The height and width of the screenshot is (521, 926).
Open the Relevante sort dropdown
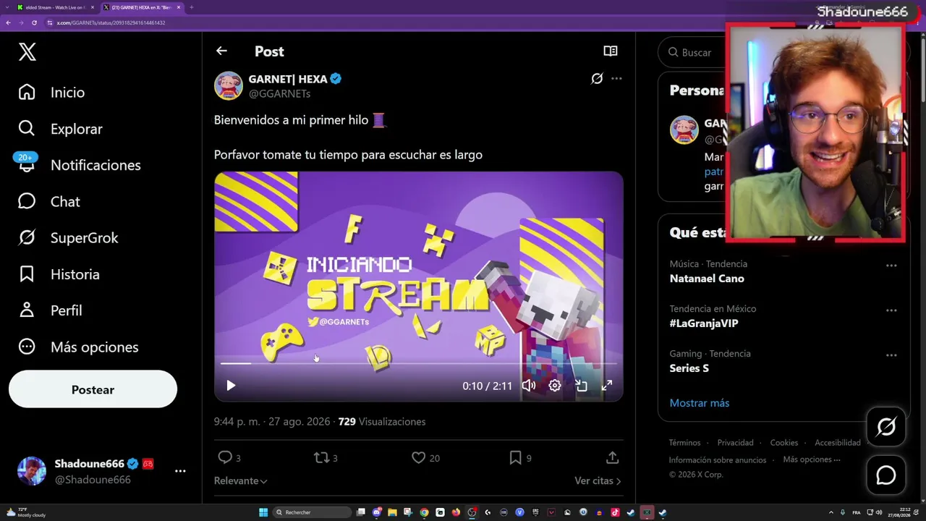241,480
